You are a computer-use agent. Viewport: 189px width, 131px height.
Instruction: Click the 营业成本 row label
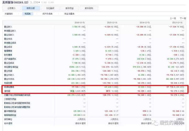[x=8, y=47]
